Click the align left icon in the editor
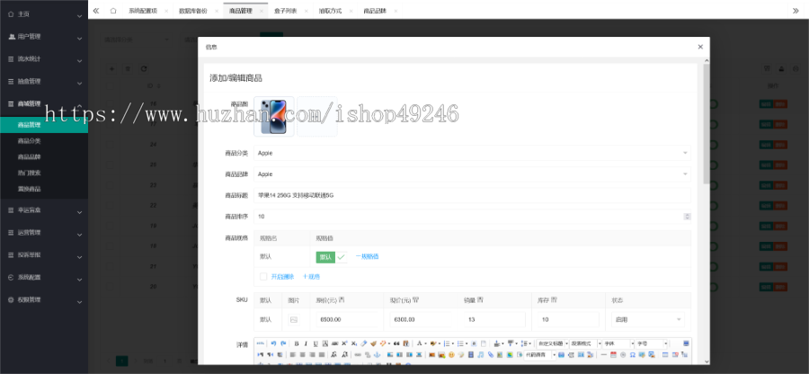 pyautogui.click(x=292, y=354)
